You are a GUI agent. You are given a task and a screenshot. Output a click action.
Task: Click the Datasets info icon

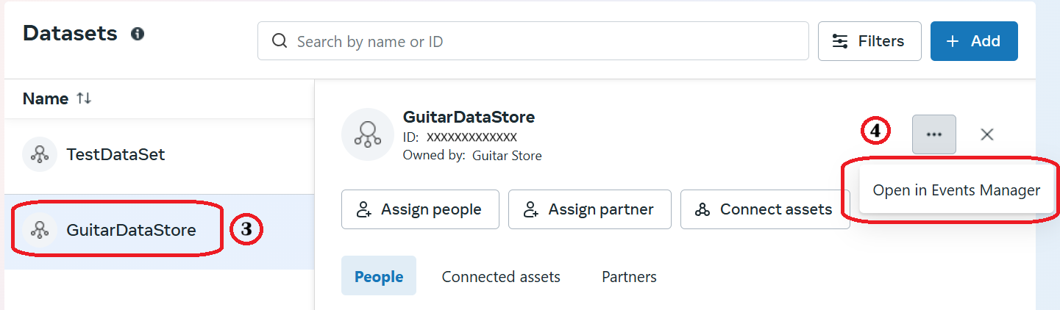(137, 34)
